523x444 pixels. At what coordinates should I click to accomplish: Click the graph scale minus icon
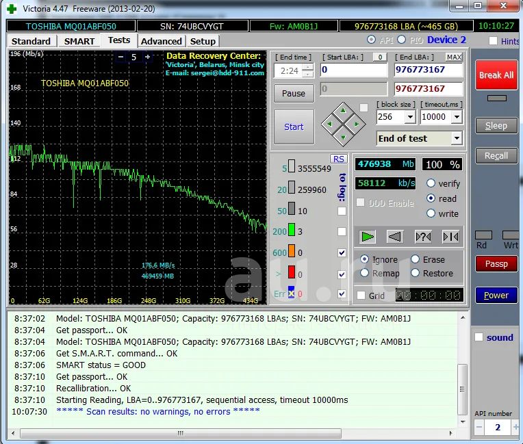(120, 57)
